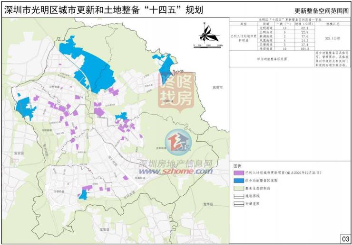Click the 东莞市 label on the map
This screenshot has height=245, width=352.
(217, 88)
